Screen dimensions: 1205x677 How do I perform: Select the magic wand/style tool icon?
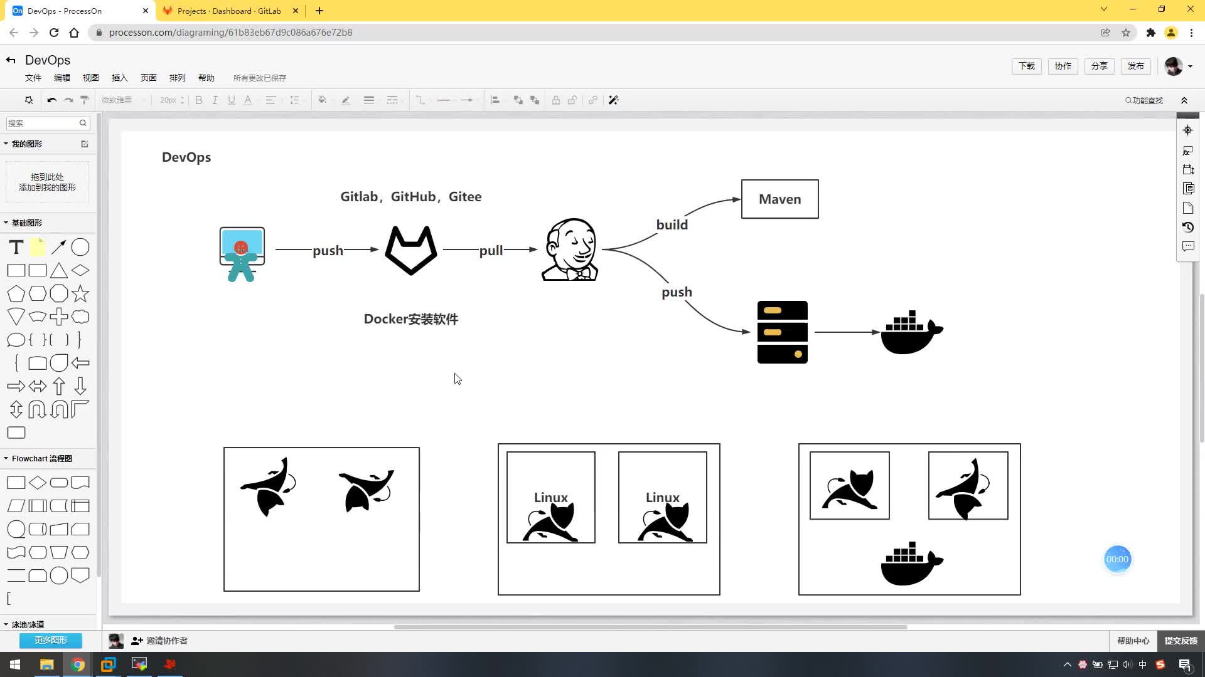[614, 100]
